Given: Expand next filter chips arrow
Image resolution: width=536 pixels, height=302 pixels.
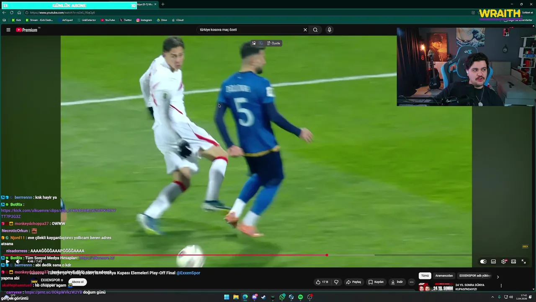Looking at the screenshot, I should 498,277.
